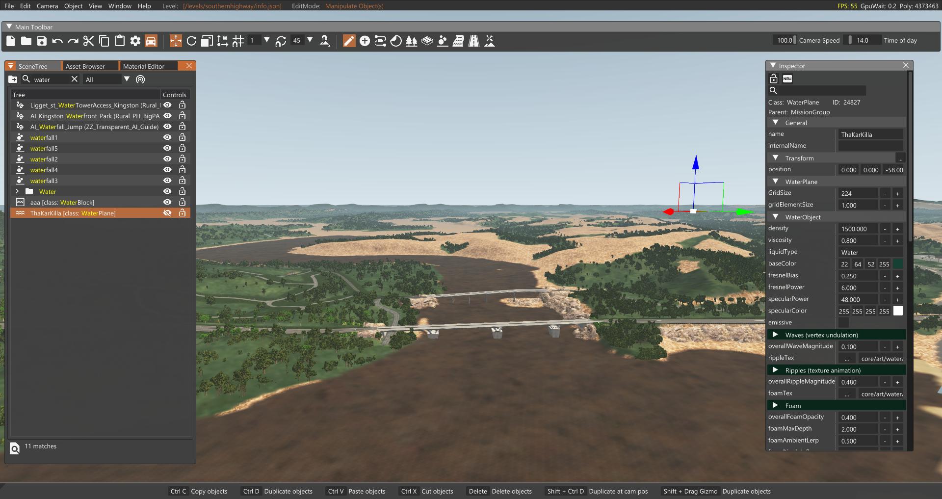Toggle visibility of waterfall5
Screen dimensions: 942x499
tap(167, 148)
